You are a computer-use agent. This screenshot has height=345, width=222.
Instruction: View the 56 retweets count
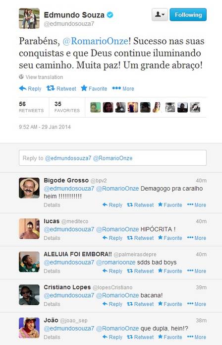click(31, 107)
